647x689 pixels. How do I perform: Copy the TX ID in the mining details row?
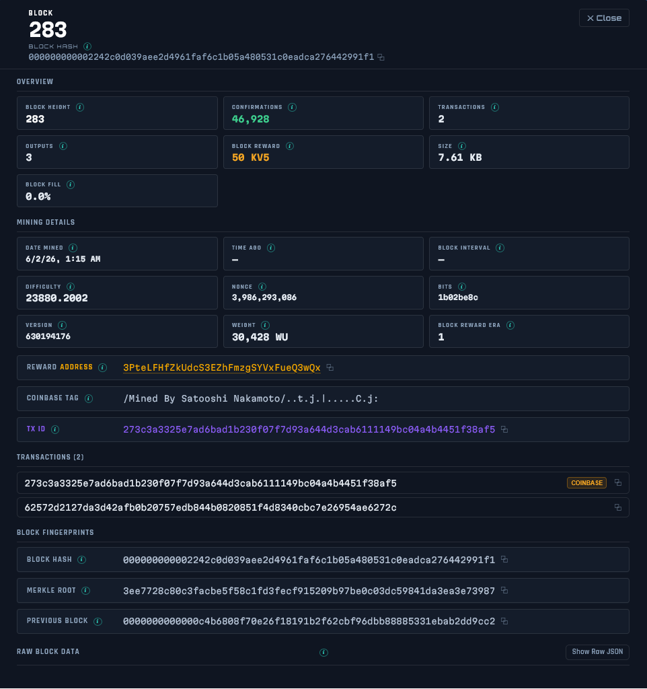(x=504, y=429)
